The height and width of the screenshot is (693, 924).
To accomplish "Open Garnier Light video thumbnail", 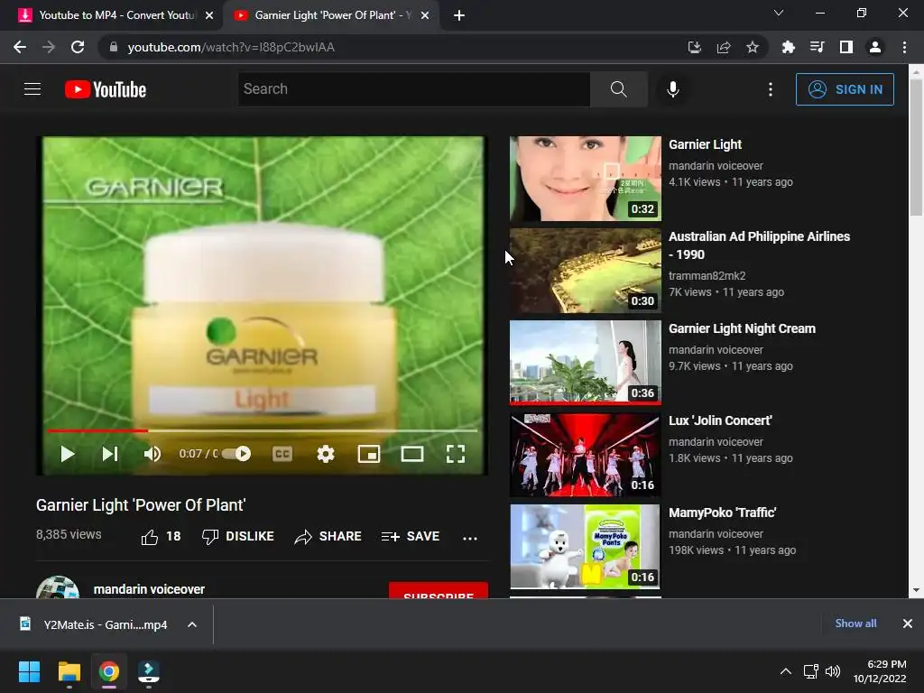I will tap(585, 179).
